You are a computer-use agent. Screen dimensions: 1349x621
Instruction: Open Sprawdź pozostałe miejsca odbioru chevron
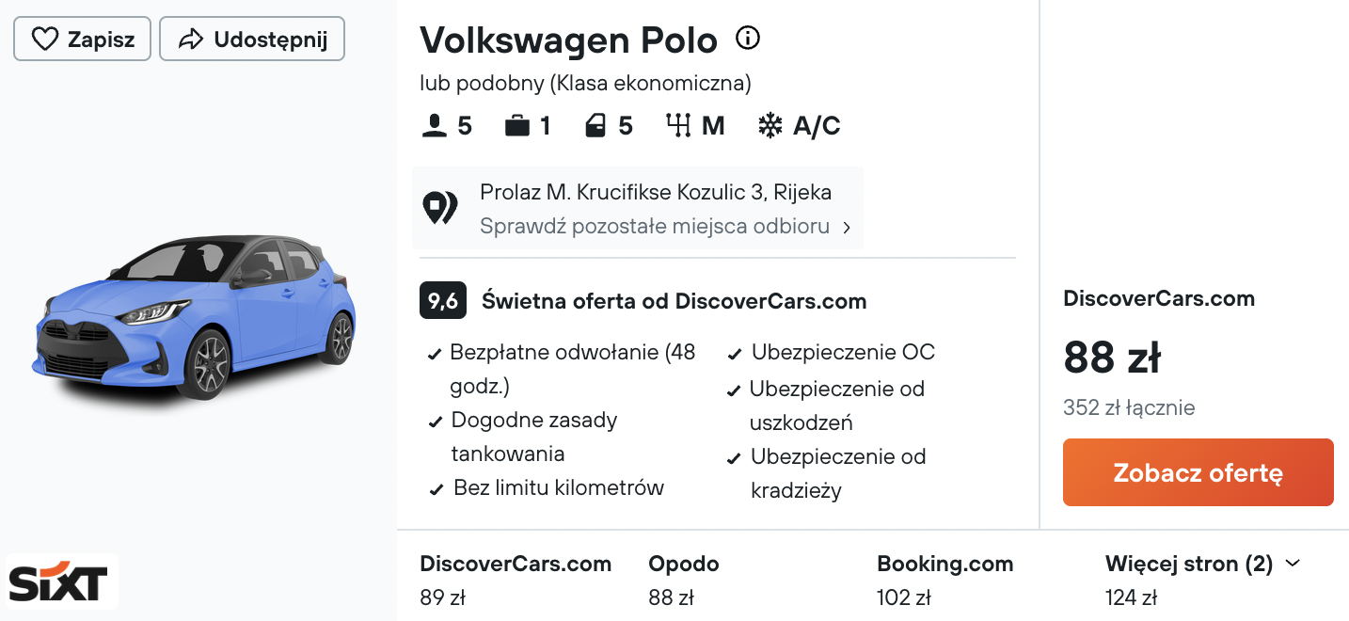coord(847,228)
